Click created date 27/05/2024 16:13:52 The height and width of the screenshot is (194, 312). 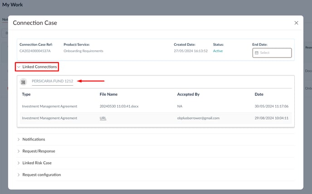coord(190,51)
